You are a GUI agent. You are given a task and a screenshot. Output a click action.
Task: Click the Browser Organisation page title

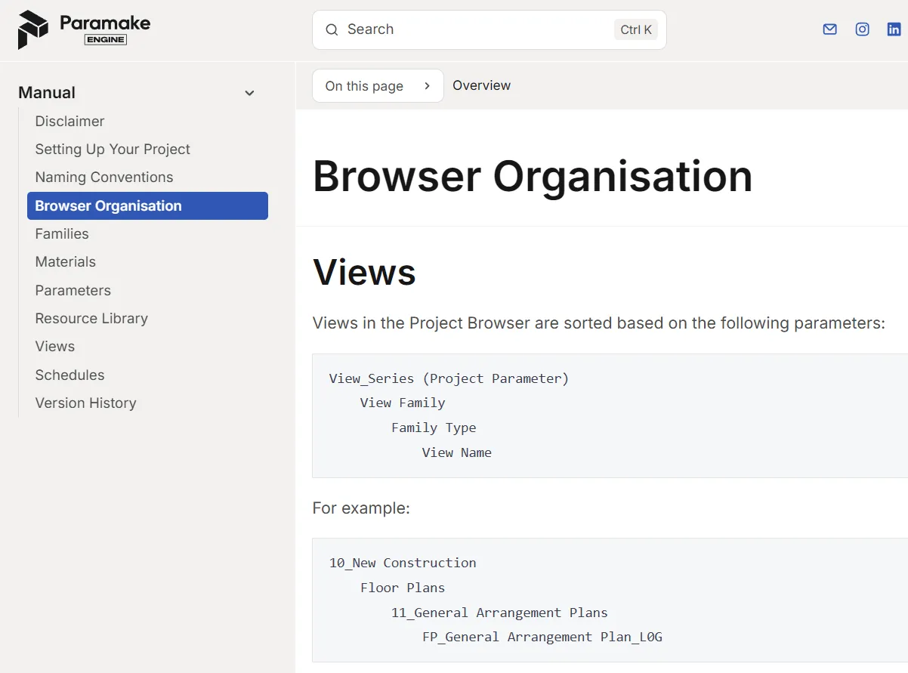[533, 177]
